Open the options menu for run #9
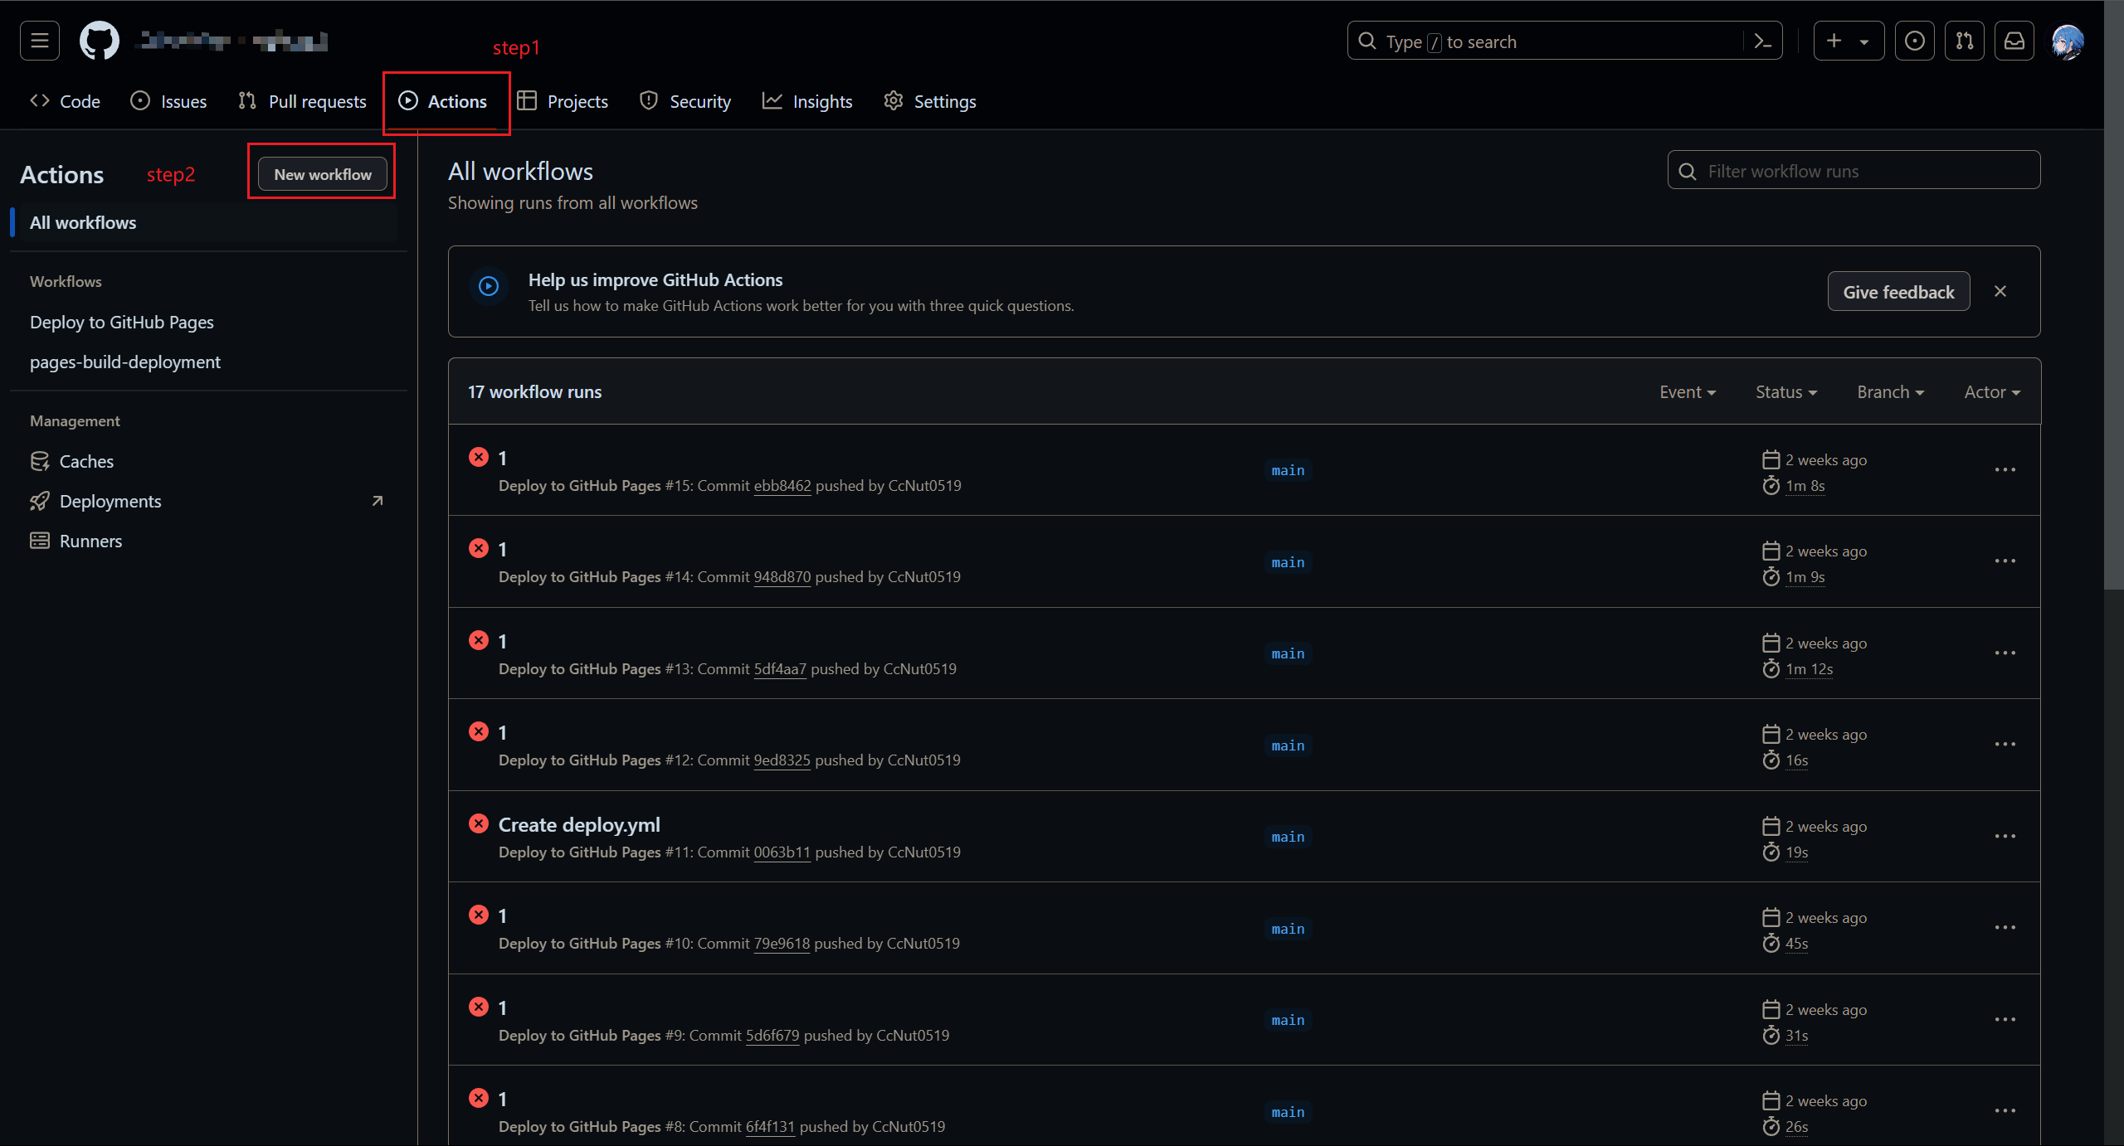2124x1146 pixels. [x=2005, y=1019]
